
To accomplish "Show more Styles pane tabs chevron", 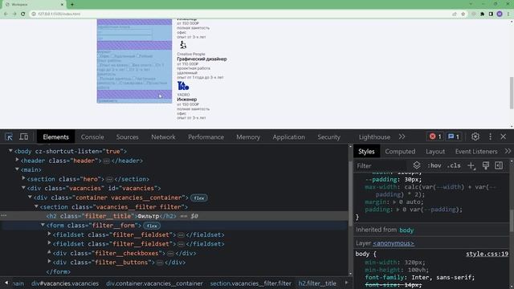I will pos(508,151).
